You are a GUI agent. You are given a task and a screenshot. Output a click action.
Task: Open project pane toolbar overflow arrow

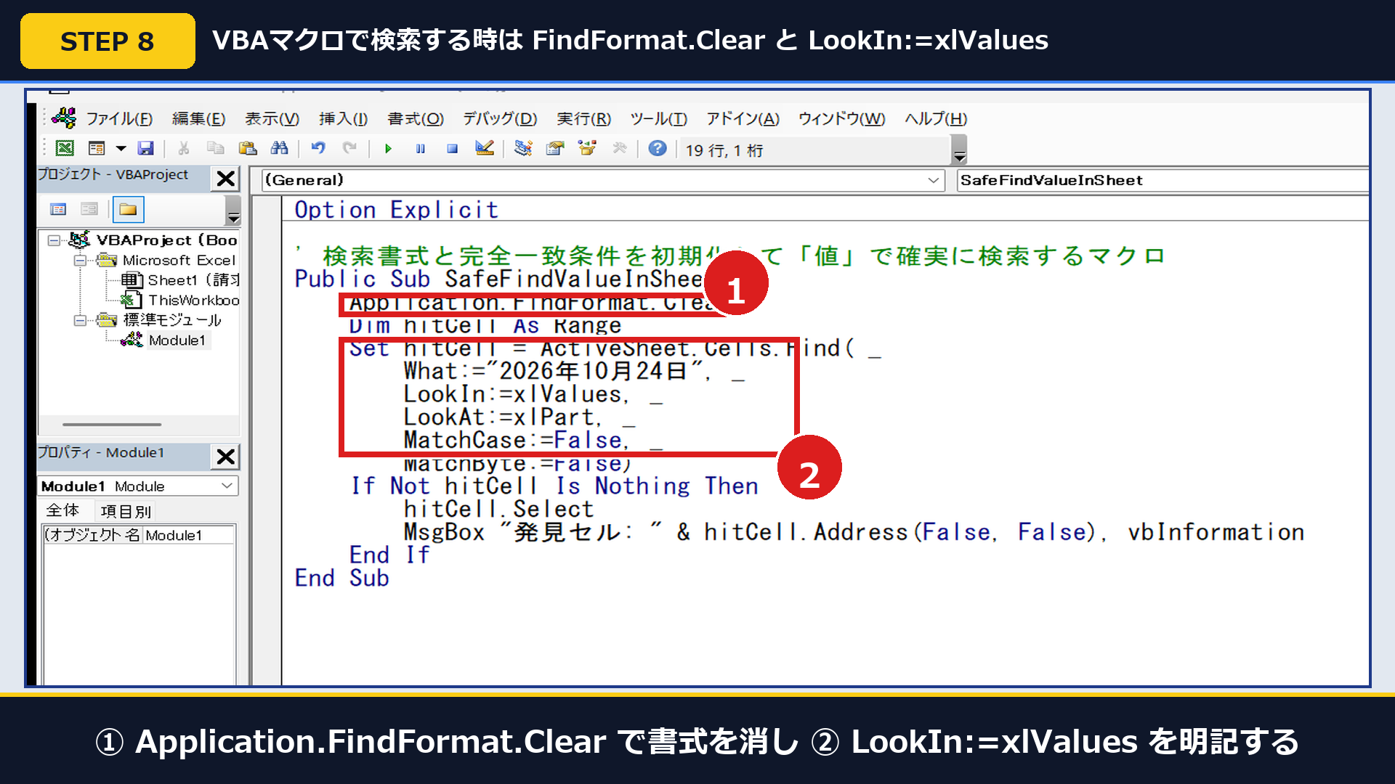coord(233,211)
